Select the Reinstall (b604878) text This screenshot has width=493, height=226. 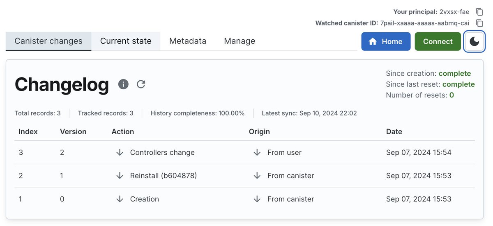pos(164,176)
